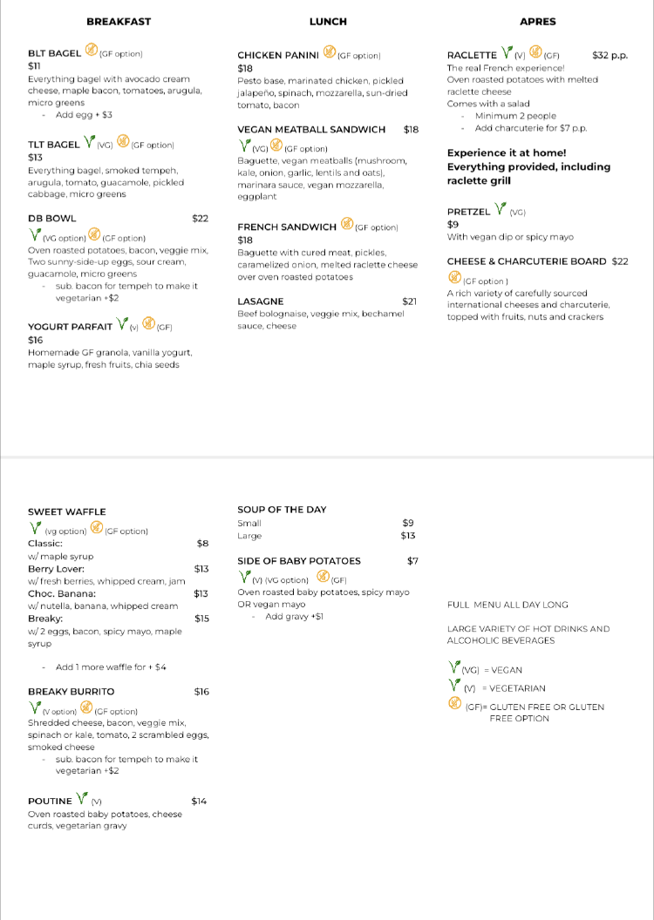Click the legend gluten-free icon

(454, 704)
